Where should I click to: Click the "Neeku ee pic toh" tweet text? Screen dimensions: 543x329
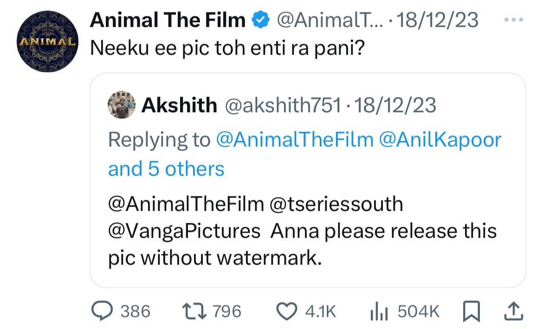point(226,48)
